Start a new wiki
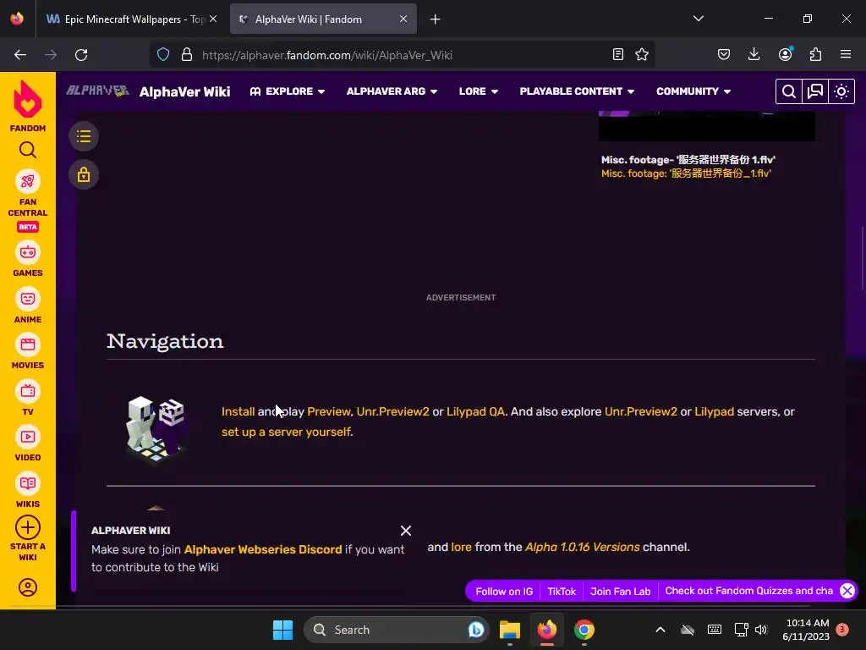Screen dimensions: 866x650 click(x=28, y=538)
